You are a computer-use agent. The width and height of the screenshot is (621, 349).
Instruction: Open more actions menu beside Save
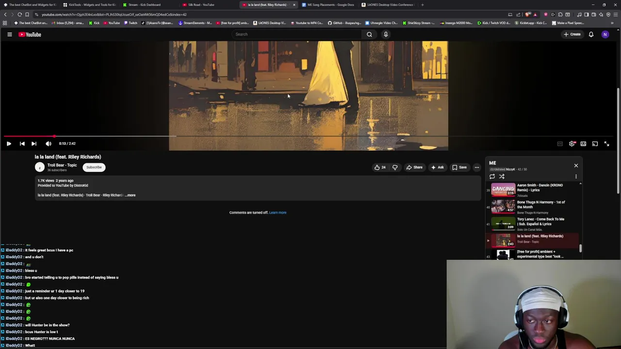(x=477, y=167)
